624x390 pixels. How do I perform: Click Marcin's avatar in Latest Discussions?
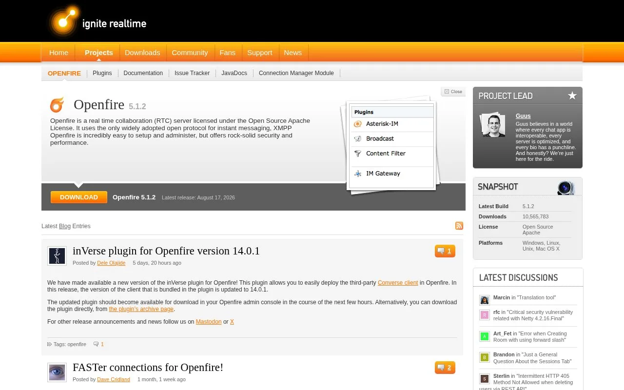tap(484, 300)
